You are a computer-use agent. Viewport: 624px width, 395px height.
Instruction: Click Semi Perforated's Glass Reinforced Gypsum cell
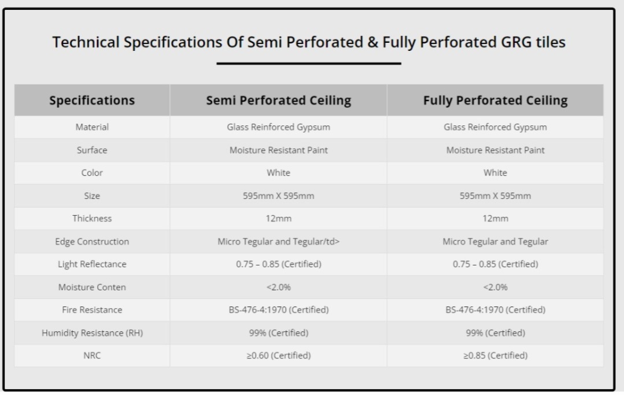click(278, 127)
